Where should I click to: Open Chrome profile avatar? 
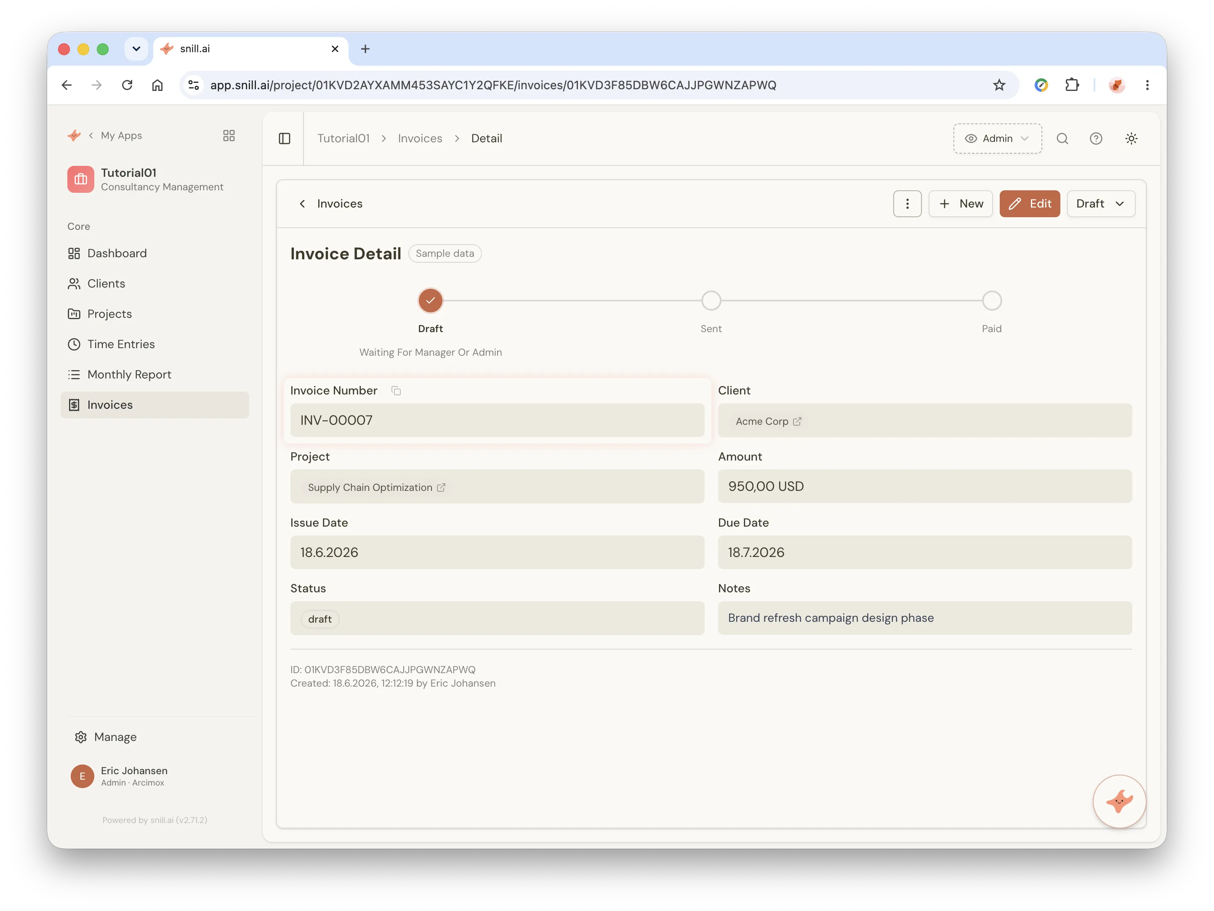pos(1117,85)
